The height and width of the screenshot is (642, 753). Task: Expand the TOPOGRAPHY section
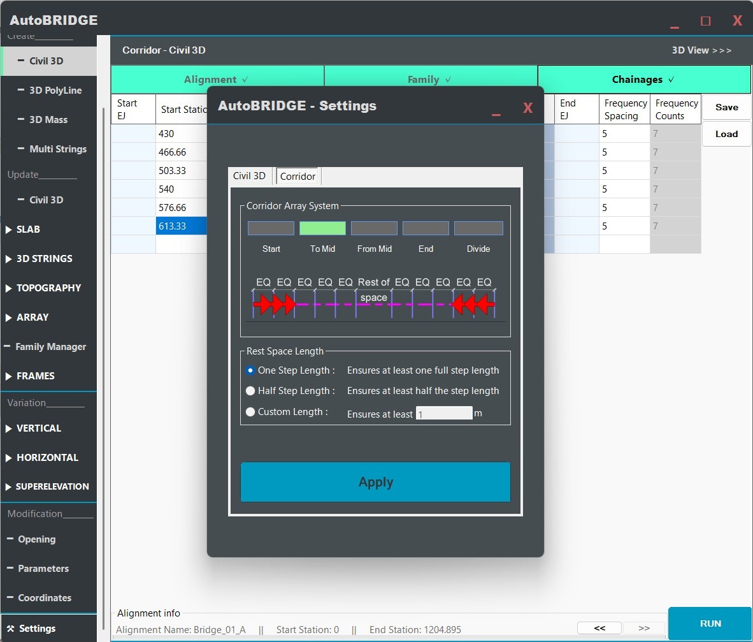coord(48,288)
